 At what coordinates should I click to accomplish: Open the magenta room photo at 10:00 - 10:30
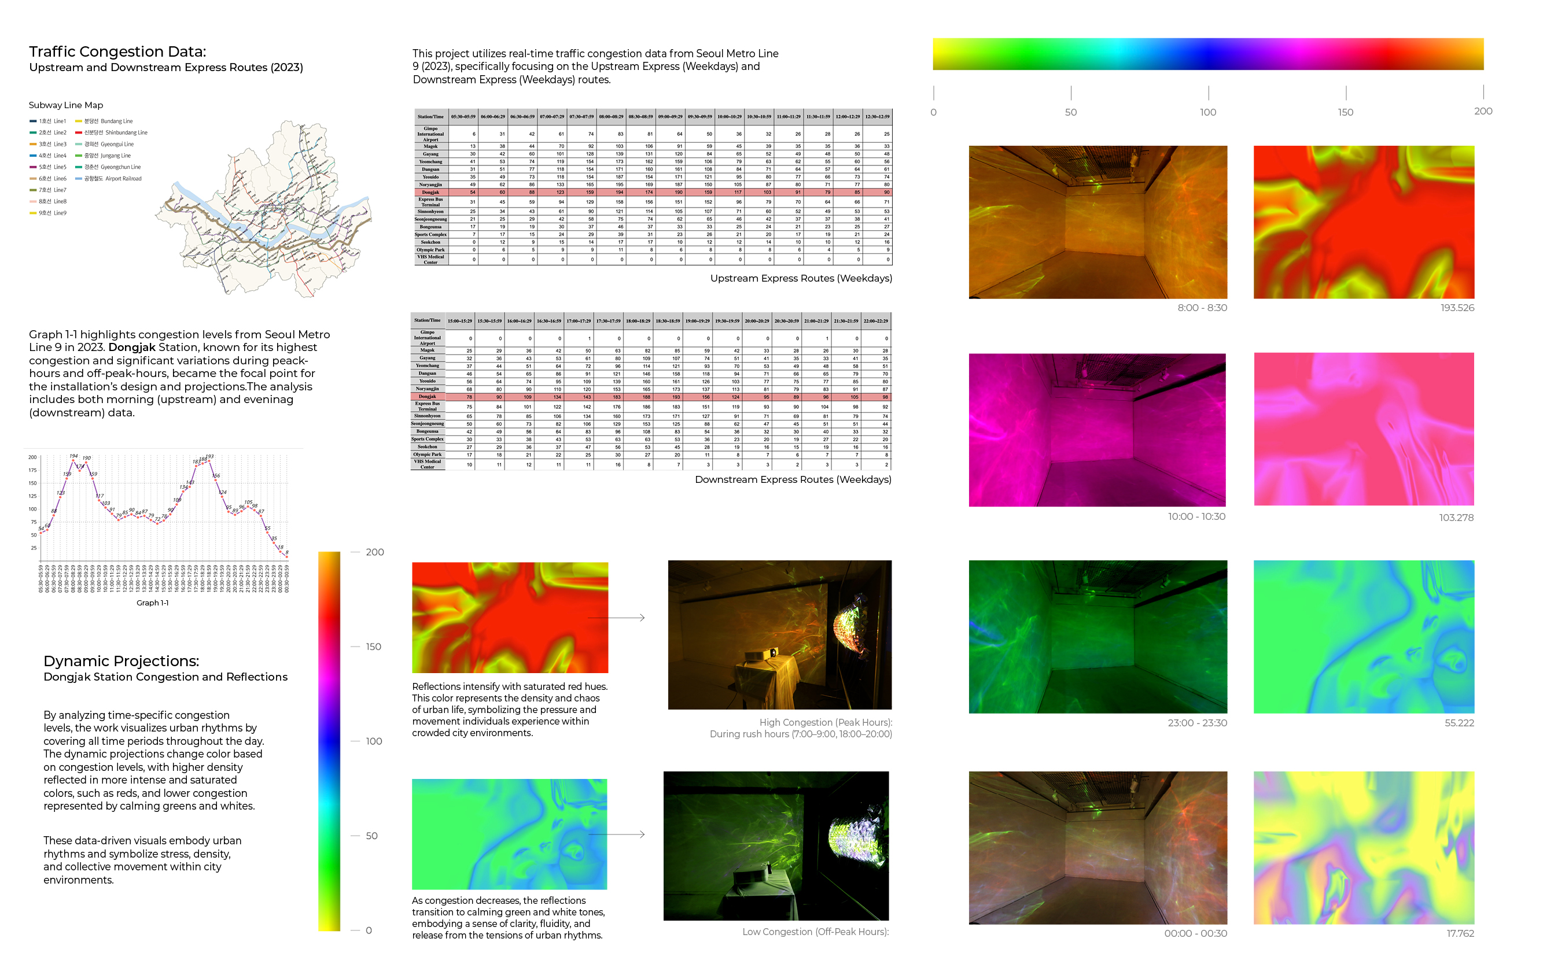[1097, 430]
